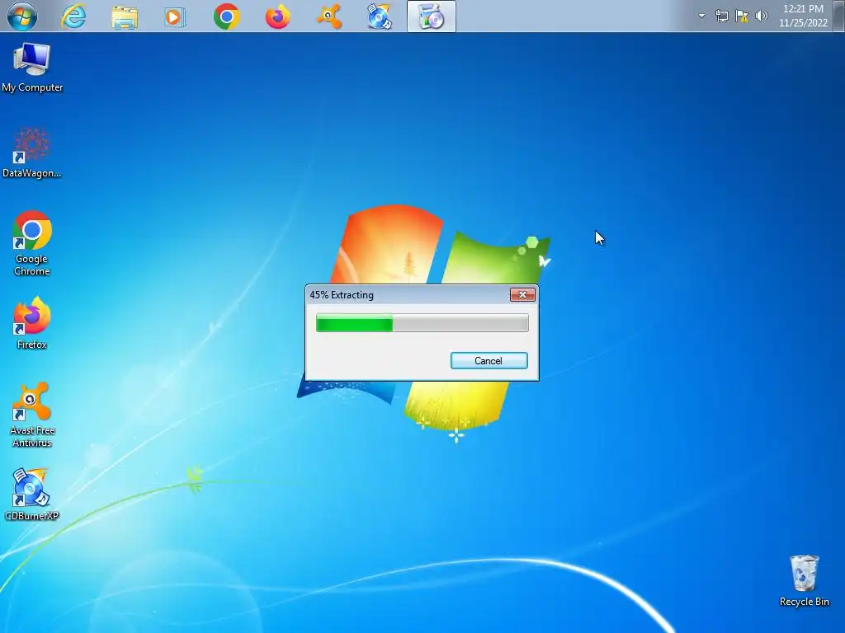Open Windows Explorer folder in taskbar

(125, 16)
